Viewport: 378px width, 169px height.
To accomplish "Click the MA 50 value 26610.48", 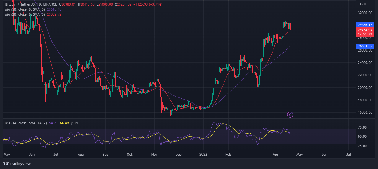I will [x=55, y=9].
